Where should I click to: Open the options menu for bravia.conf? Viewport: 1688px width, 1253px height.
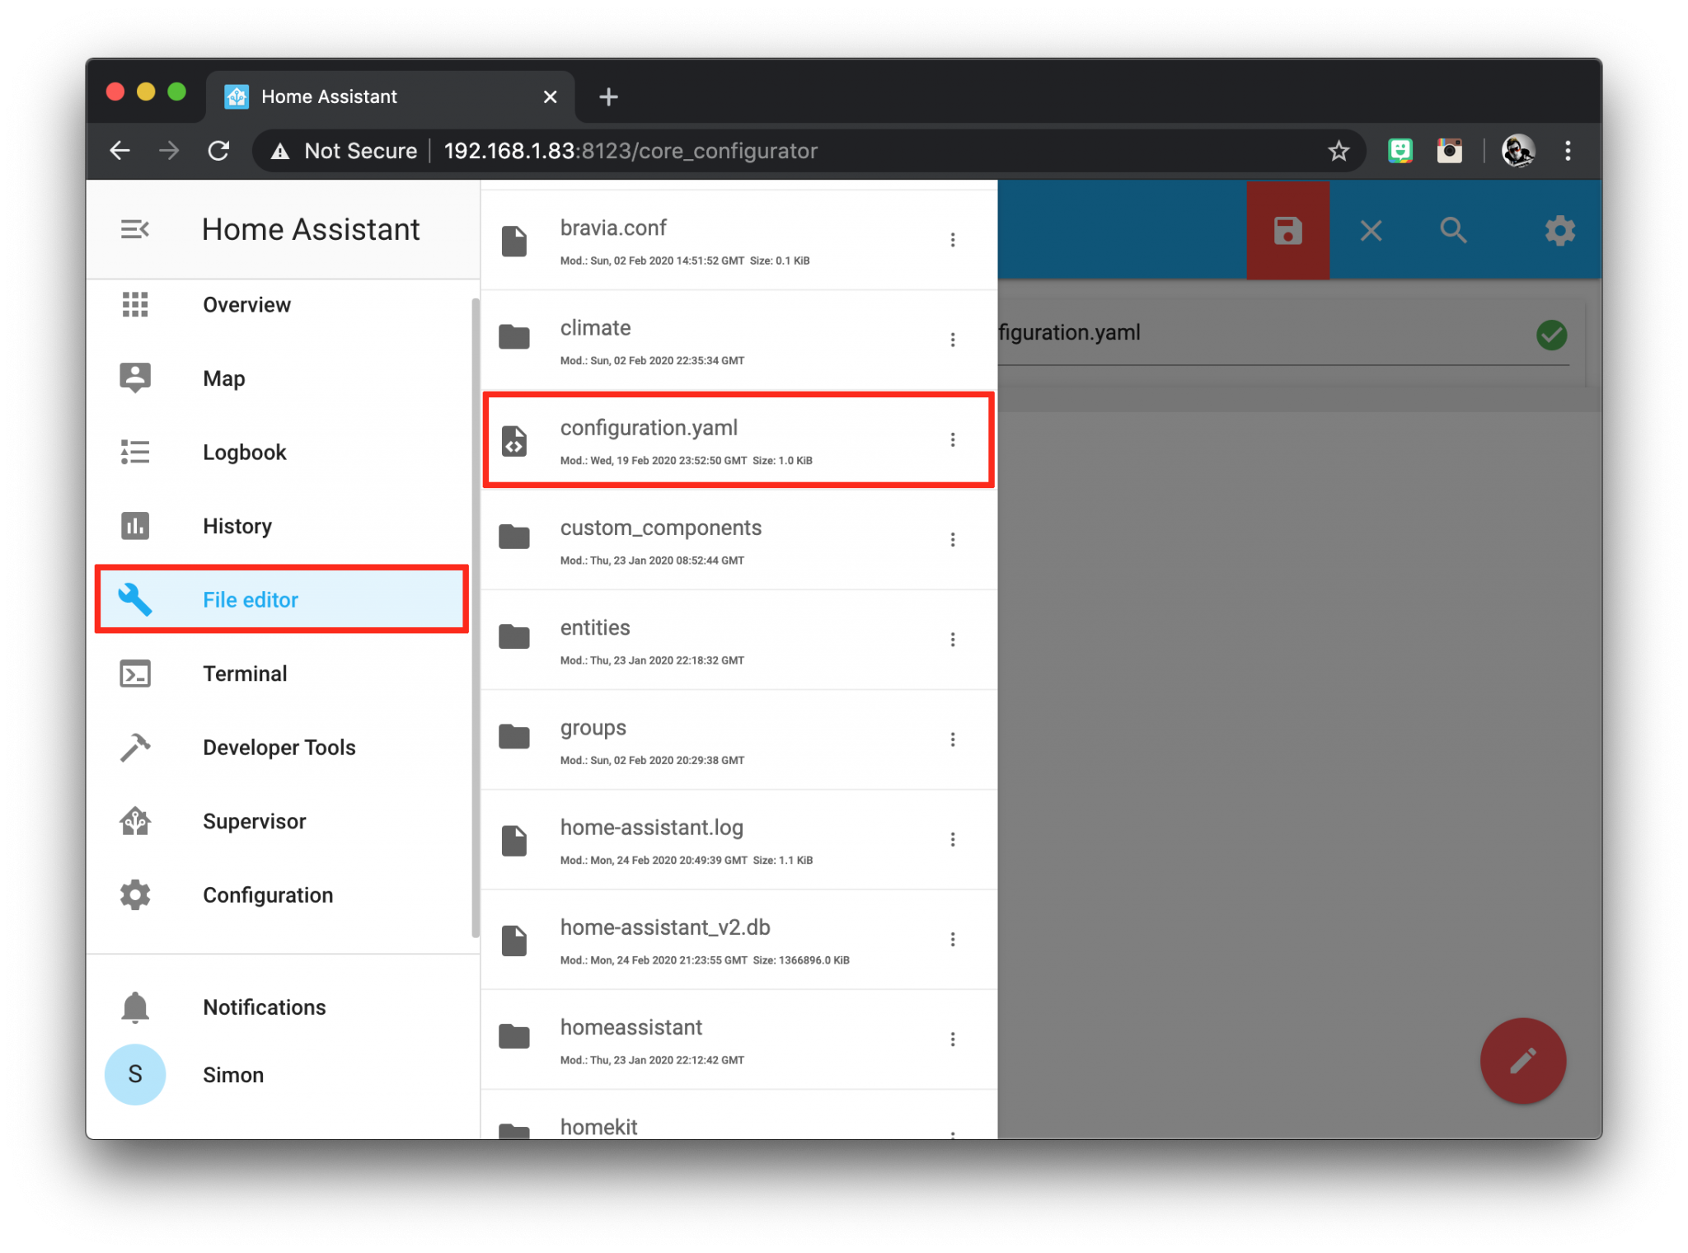pyautogui.click(x=953, y=239)
